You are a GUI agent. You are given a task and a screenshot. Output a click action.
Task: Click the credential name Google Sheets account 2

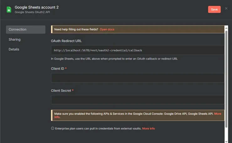pyautogui.click(x=37, y=8)
